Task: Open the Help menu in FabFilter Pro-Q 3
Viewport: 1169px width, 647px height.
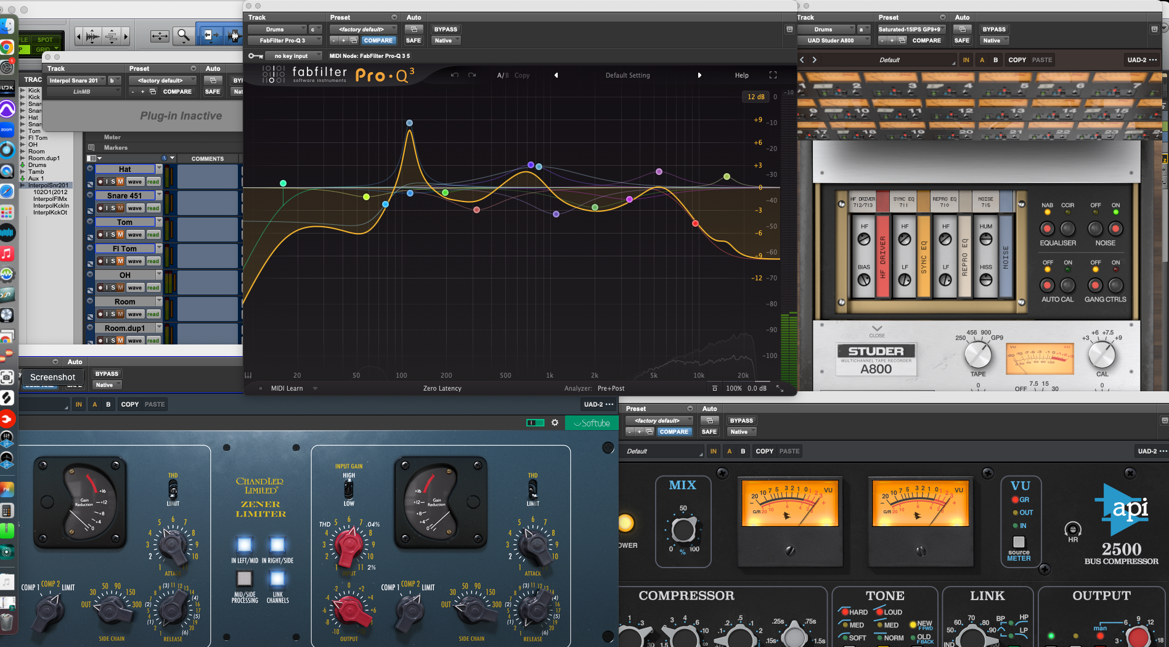Action: coord(742,75)
